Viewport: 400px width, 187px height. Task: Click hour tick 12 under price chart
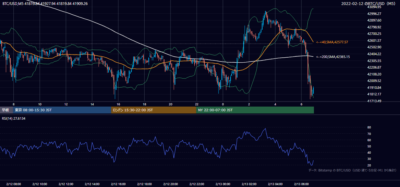[66, 104]
